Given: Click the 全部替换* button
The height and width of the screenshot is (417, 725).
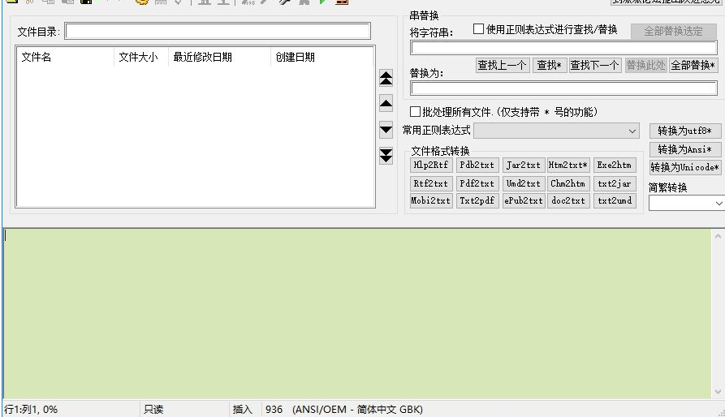Looking at the screenshot, I should (693, 66).
